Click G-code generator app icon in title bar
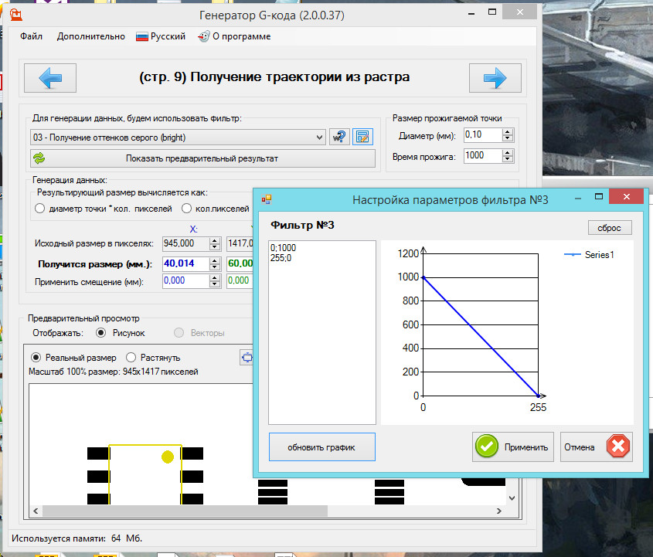The height and width of the screenshot is (557, 653). point(15,15)
